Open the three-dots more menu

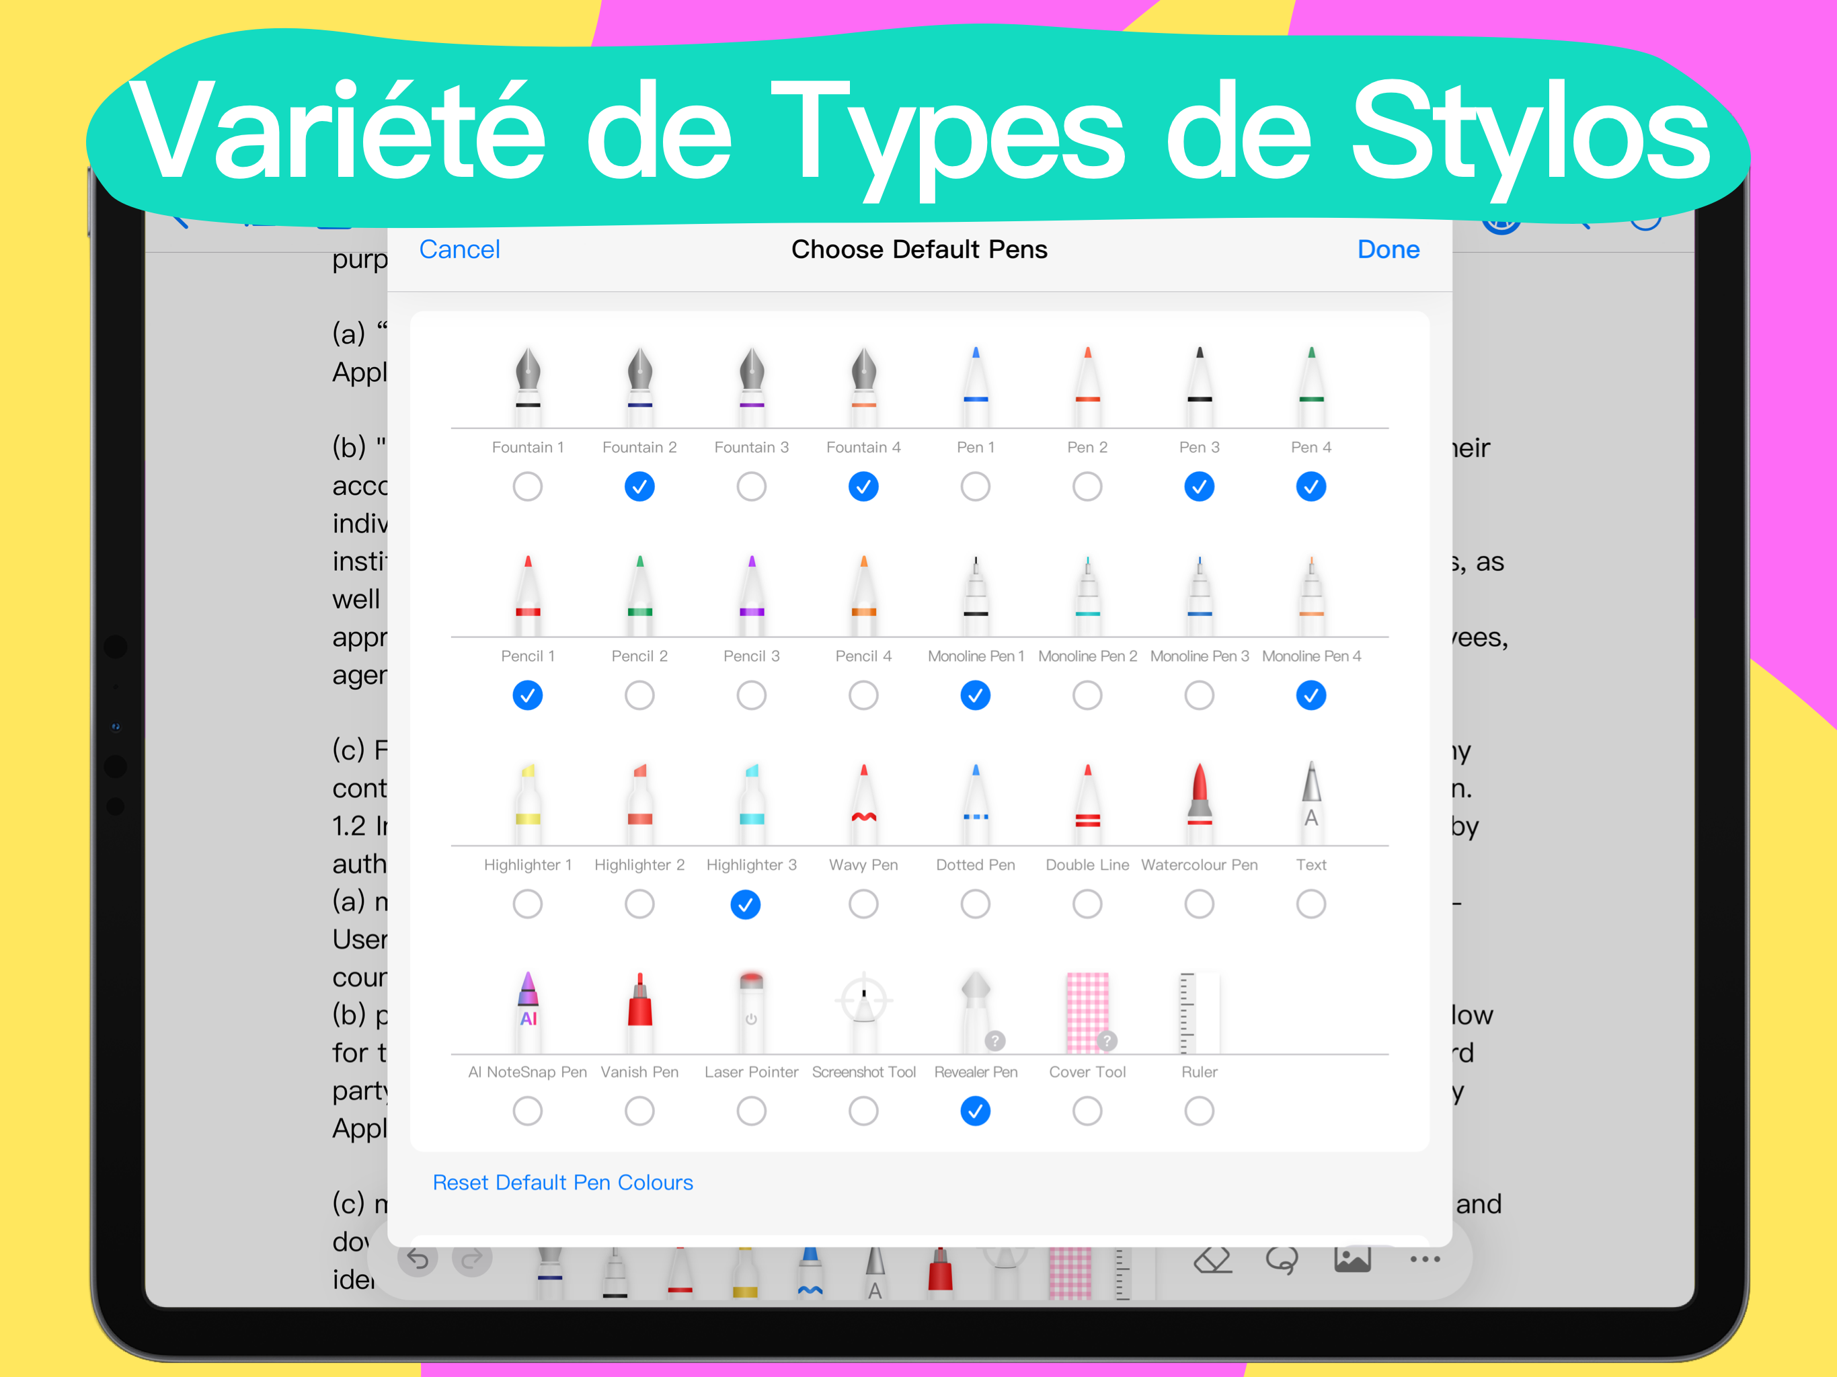point(1424,1260)
